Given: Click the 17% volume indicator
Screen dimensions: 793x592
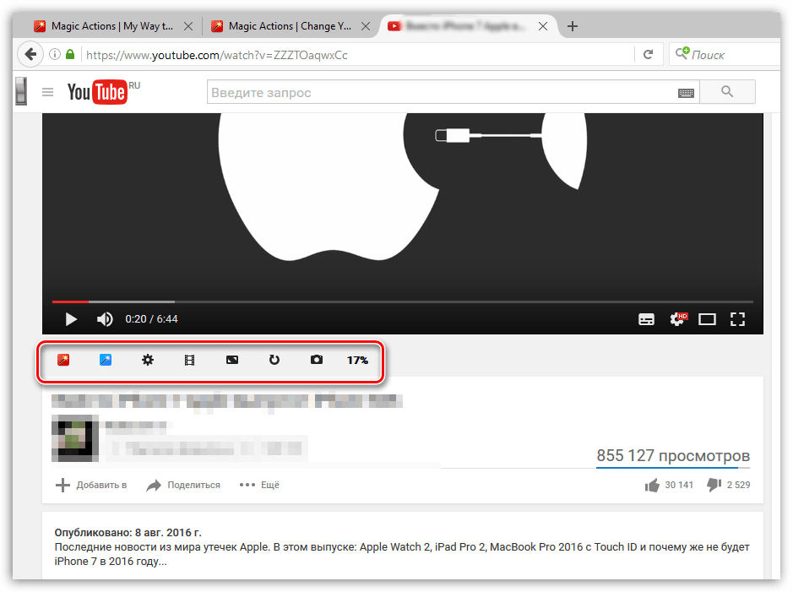Looking at the screenshot, I should coord(357,361).
